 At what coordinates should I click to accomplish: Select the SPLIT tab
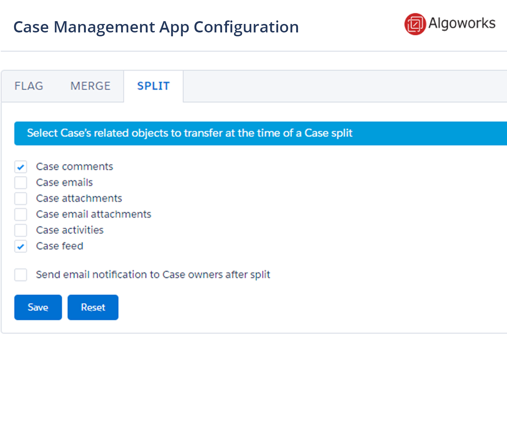coord(153,86)
